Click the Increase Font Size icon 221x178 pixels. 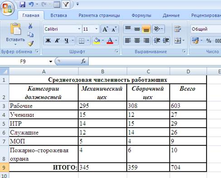(105, 29)
